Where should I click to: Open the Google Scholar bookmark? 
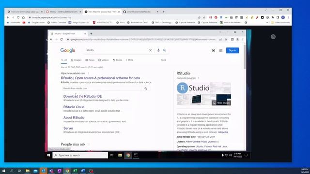(x=36, y=23)
